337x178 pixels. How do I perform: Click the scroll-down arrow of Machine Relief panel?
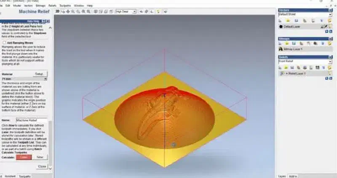(x=50, y=169)
